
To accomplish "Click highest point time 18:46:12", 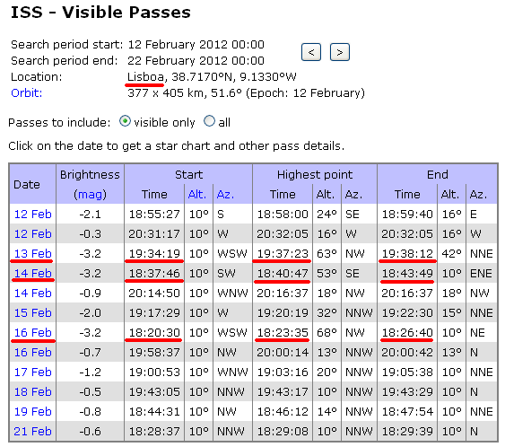I will (x=283, y=412).
